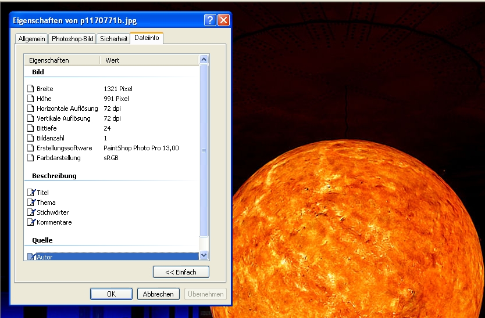Click the empty Titel value field

click(150, 192)
